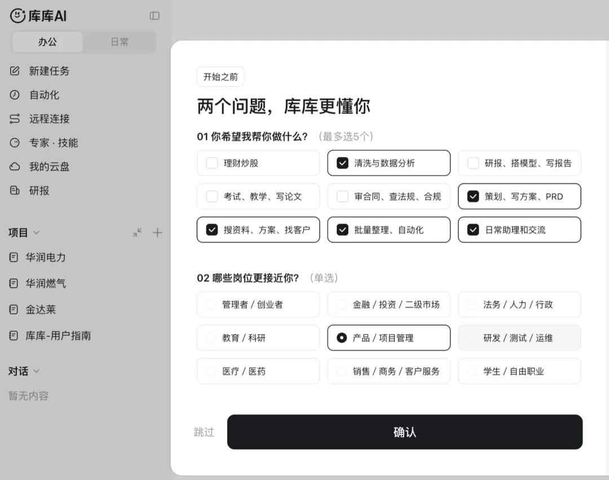Add a new project with plus icon

click(x=157, y=232)
